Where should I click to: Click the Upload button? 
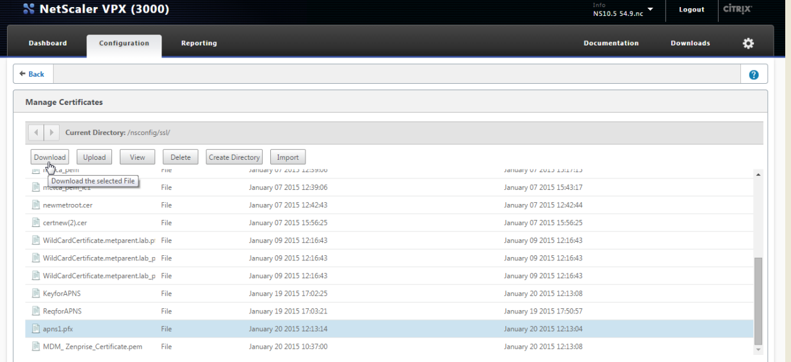(x=94, y=157)
